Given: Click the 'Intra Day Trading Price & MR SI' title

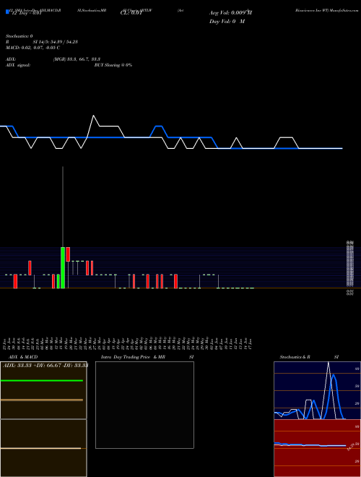Looking at the screenshot, I should click(147, 357).
